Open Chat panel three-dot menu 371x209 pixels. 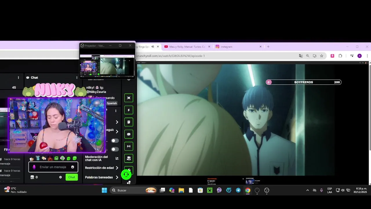click(x=77, y=78)
